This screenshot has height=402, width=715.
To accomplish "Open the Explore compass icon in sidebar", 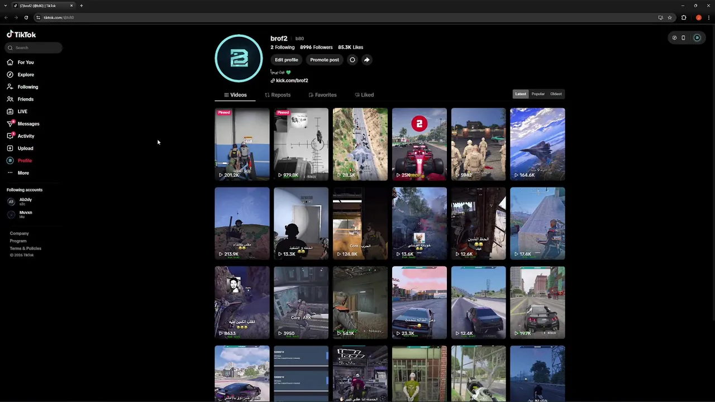I will pyautogui.click(x=10, y=74).
